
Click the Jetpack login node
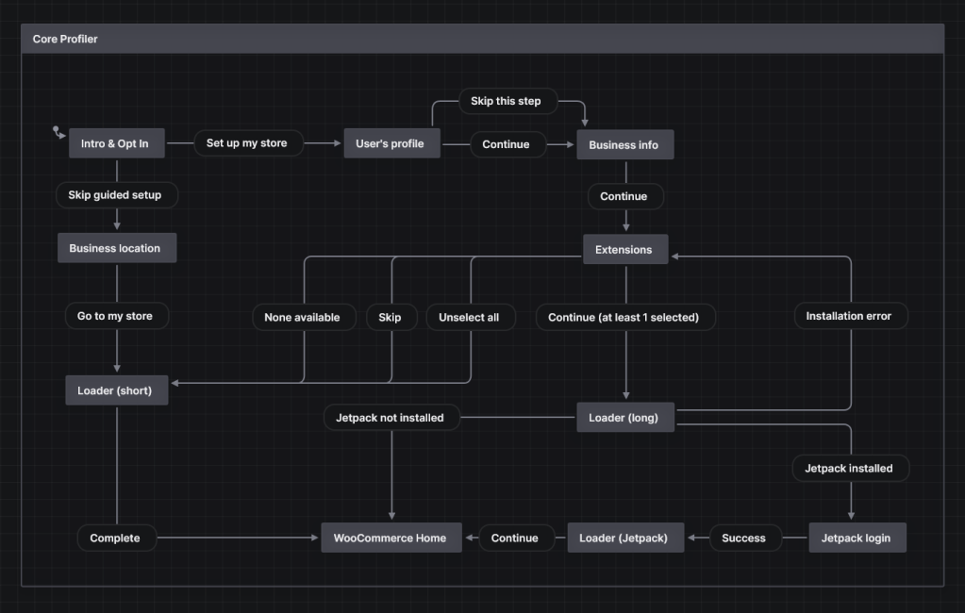[x=857, y=538]
